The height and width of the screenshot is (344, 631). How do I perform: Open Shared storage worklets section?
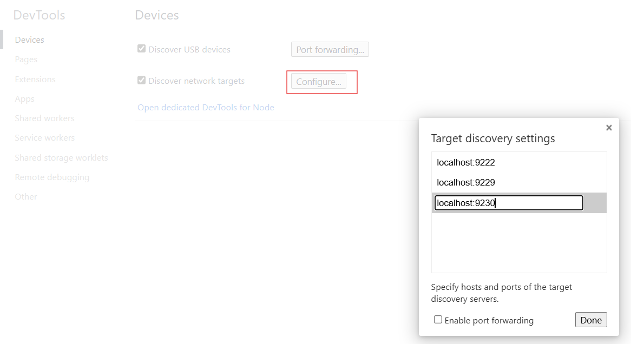click(62, 158)
